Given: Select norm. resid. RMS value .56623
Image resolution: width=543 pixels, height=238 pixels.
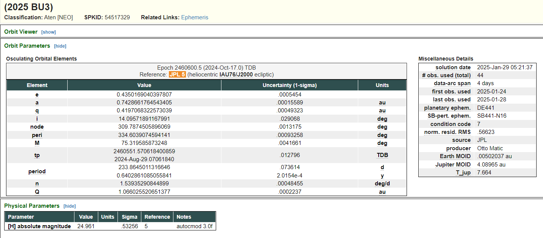Looking at the screenshot, I should click(486, 132).
